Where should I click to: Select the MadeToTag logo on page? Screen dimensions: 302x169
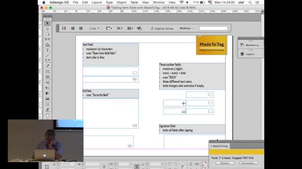point(212,45)
